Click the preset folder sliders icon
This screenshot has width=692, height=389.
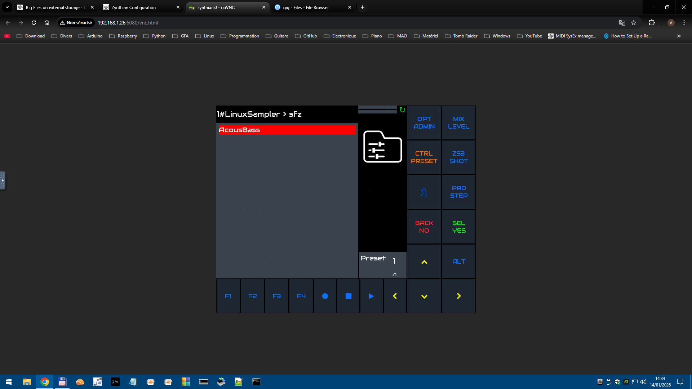coord(382,147)
